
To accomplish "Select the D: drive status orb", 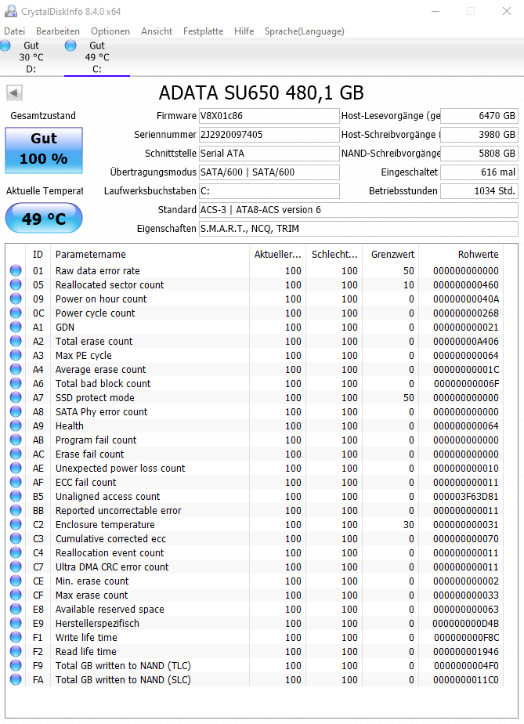I will tap(5, 45).
